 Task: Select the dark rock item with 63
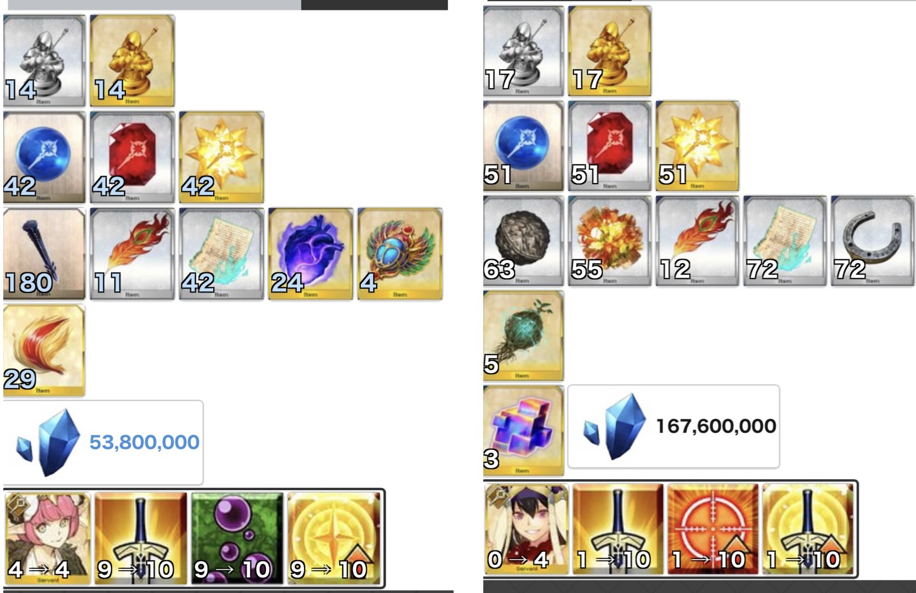(x=523, y=241)
